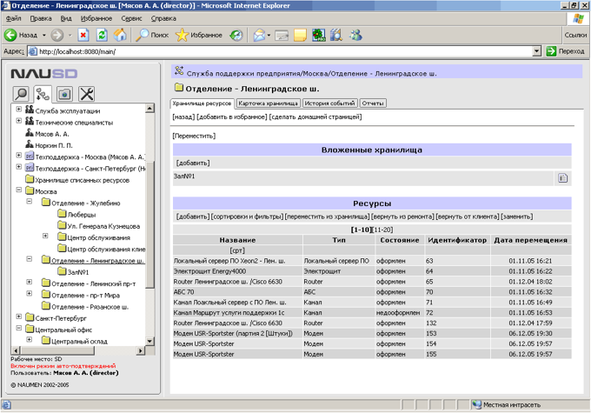Viewport: 591px width, 413px height.
Task: Click the IE Forward arrow button
Action: [57, 35]
